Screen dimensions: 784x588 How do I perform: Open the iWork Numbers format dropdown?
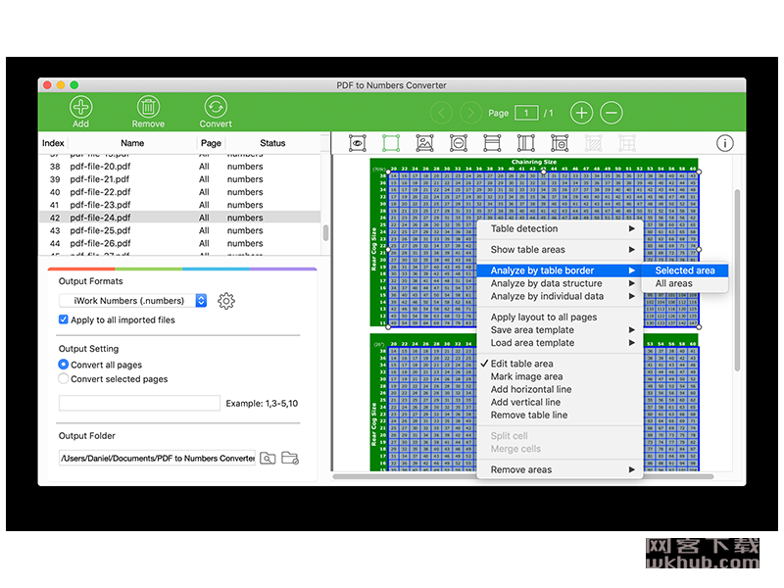click(x=133, y=301)
